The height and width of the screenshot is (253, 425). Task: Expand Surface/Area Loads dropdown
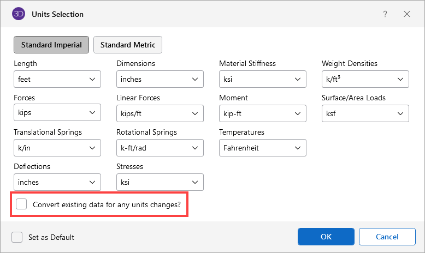365,113
